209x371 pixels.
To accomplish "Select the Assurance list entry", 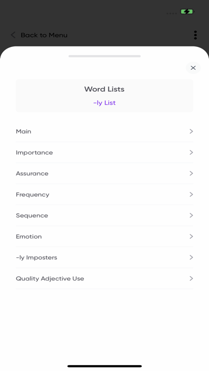I will point(104,173).
